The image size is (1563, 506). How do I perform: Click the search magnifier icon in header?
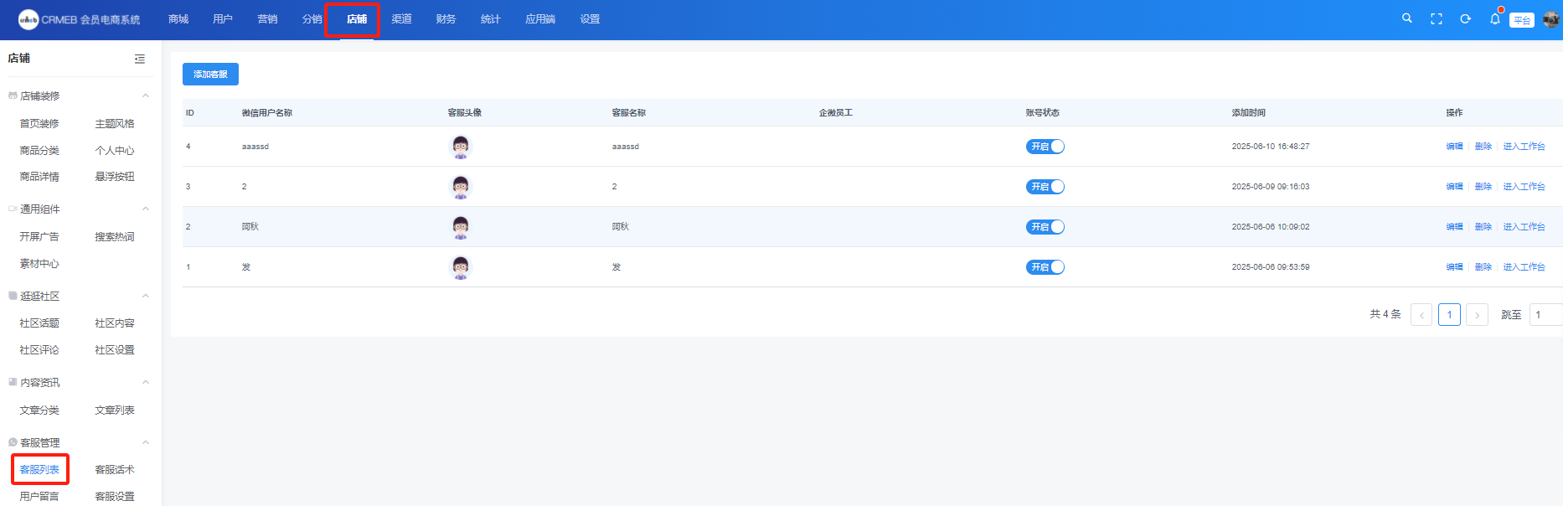pyautogui.click(x=1407, y=18)
